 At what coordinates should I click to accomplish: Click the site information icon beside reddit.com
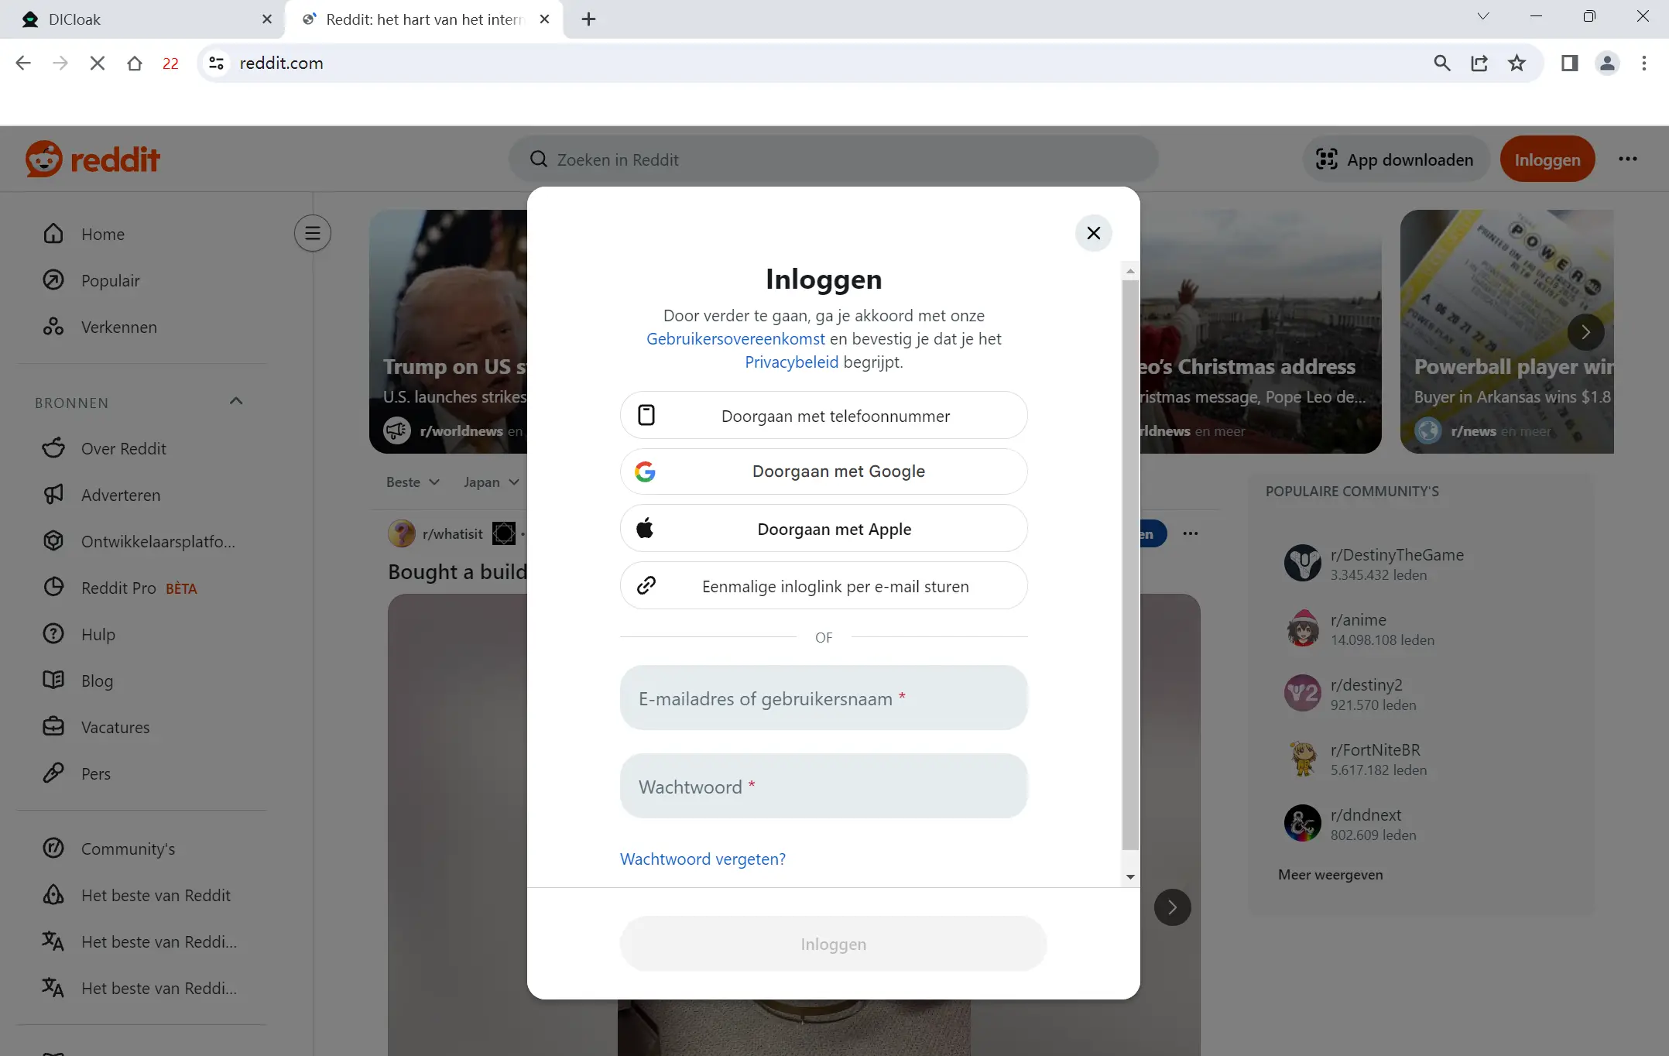click(x=217, y=63)
